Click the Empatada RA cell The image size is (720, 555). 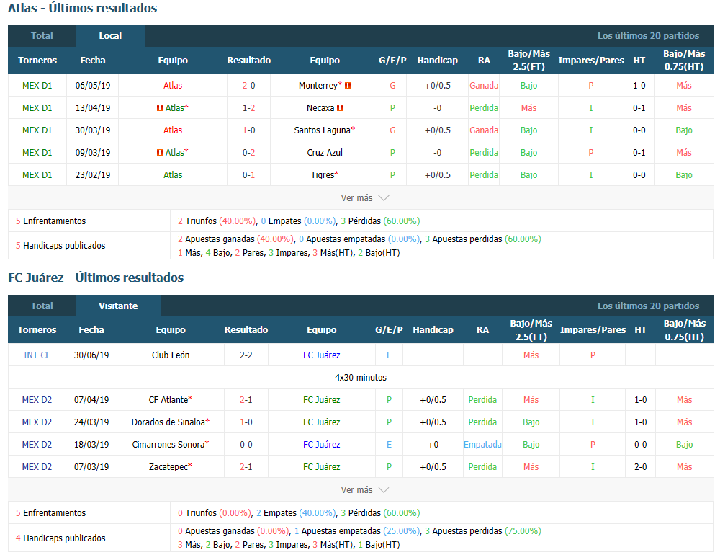(482, 445)
